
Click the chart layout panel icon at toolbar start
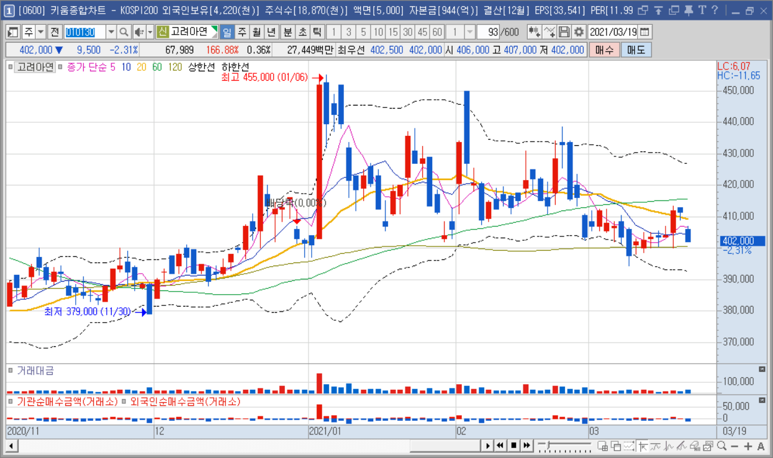[x=13, y=32]
